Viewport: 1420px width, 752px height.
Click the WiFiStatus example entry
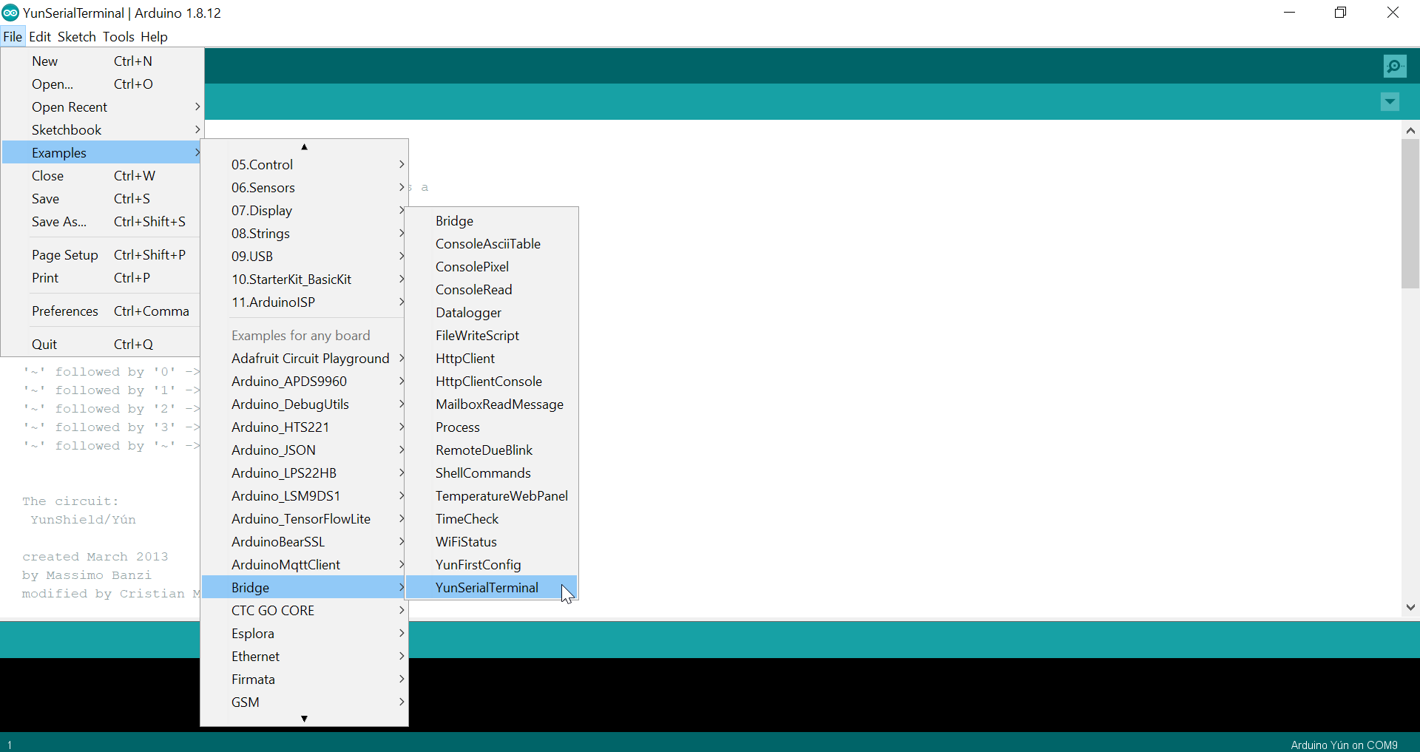tap(466, 542)
